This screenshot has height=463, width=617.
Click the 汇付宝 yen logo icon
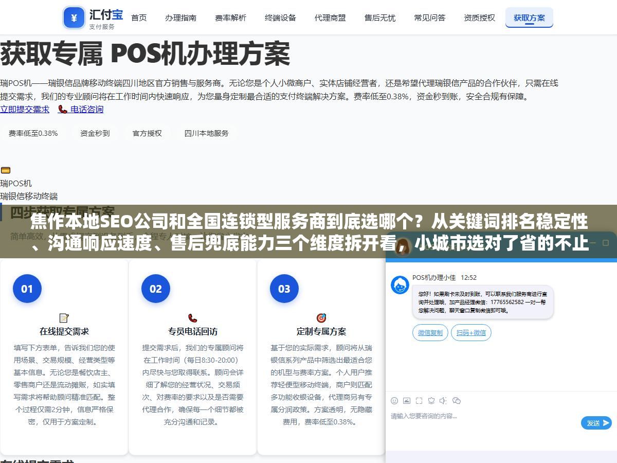74,18
